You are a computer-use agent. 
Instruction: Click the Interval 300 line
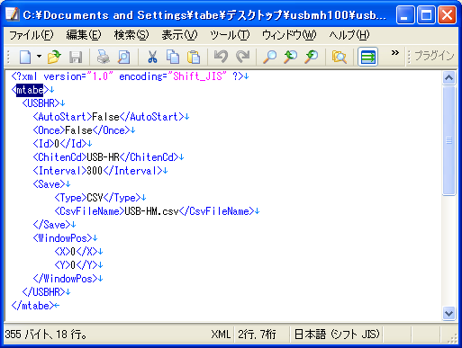100,171
